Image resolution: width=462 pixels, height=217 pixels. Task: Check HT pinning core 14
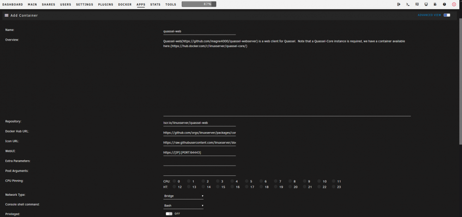pos(203,187)
